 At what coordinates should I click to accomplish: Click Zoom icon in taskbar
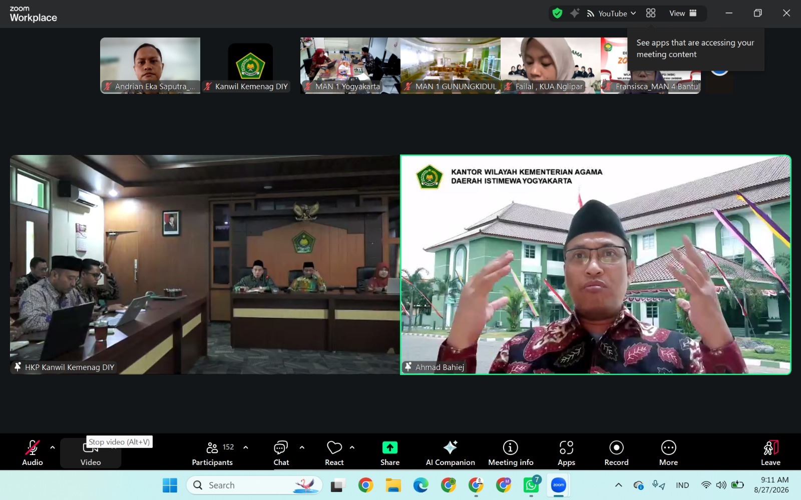(558, 485)
